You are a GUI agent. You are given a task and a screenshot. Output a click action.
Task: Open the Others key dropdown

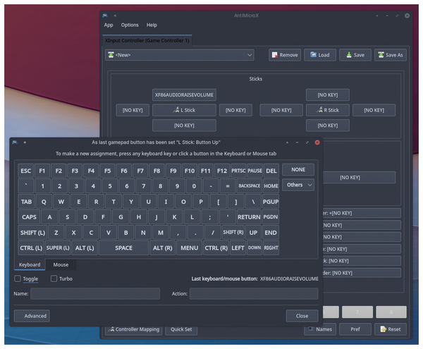point(298,185)
